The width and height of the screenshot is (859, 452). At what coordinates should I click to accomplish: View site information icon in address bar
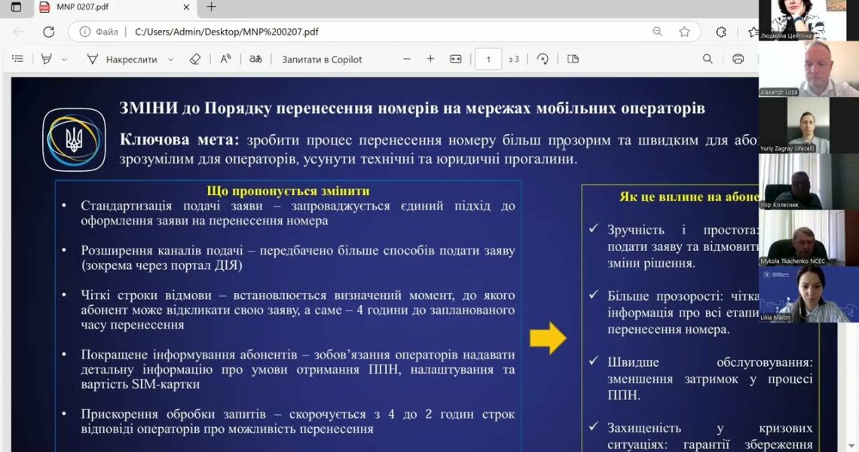coord(84,32)
